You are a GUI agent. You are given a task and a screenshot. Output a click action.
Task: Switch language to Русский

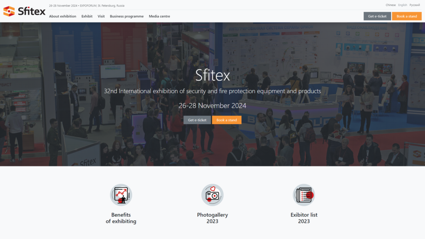coord(415,5)
